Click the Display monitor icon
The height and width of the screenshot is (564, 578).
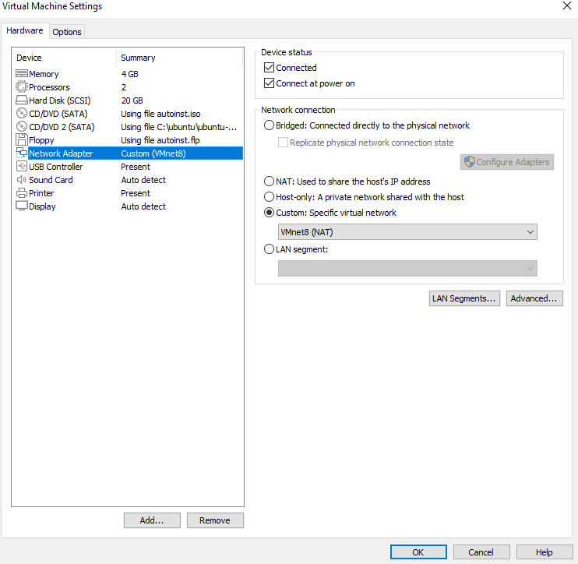tap(22, 206)
